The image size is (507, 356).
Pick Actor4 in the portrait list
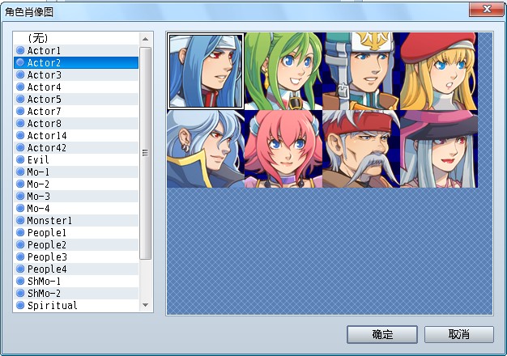(x=76, y=87)
